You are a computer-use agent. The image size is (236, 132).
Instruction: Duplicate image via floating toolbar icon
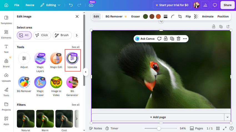pyautogui.click(x=172, y=39)
